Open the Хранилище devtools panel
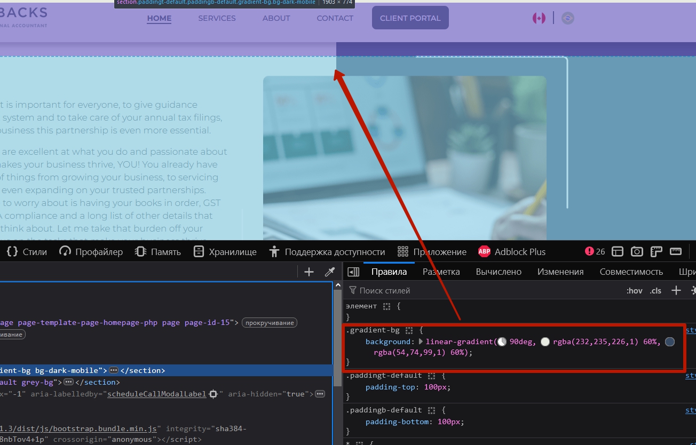The width and height of the screenshot is (696, 445). 225,252
